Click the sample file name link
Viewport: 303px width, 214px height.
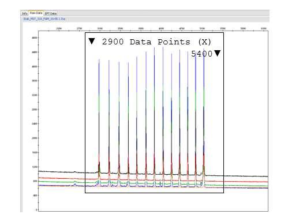point(44,19)
